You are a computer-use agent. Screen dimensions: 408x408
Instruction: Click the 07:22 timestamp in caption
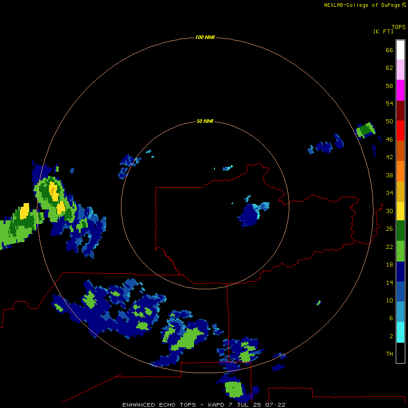[275, 405]
